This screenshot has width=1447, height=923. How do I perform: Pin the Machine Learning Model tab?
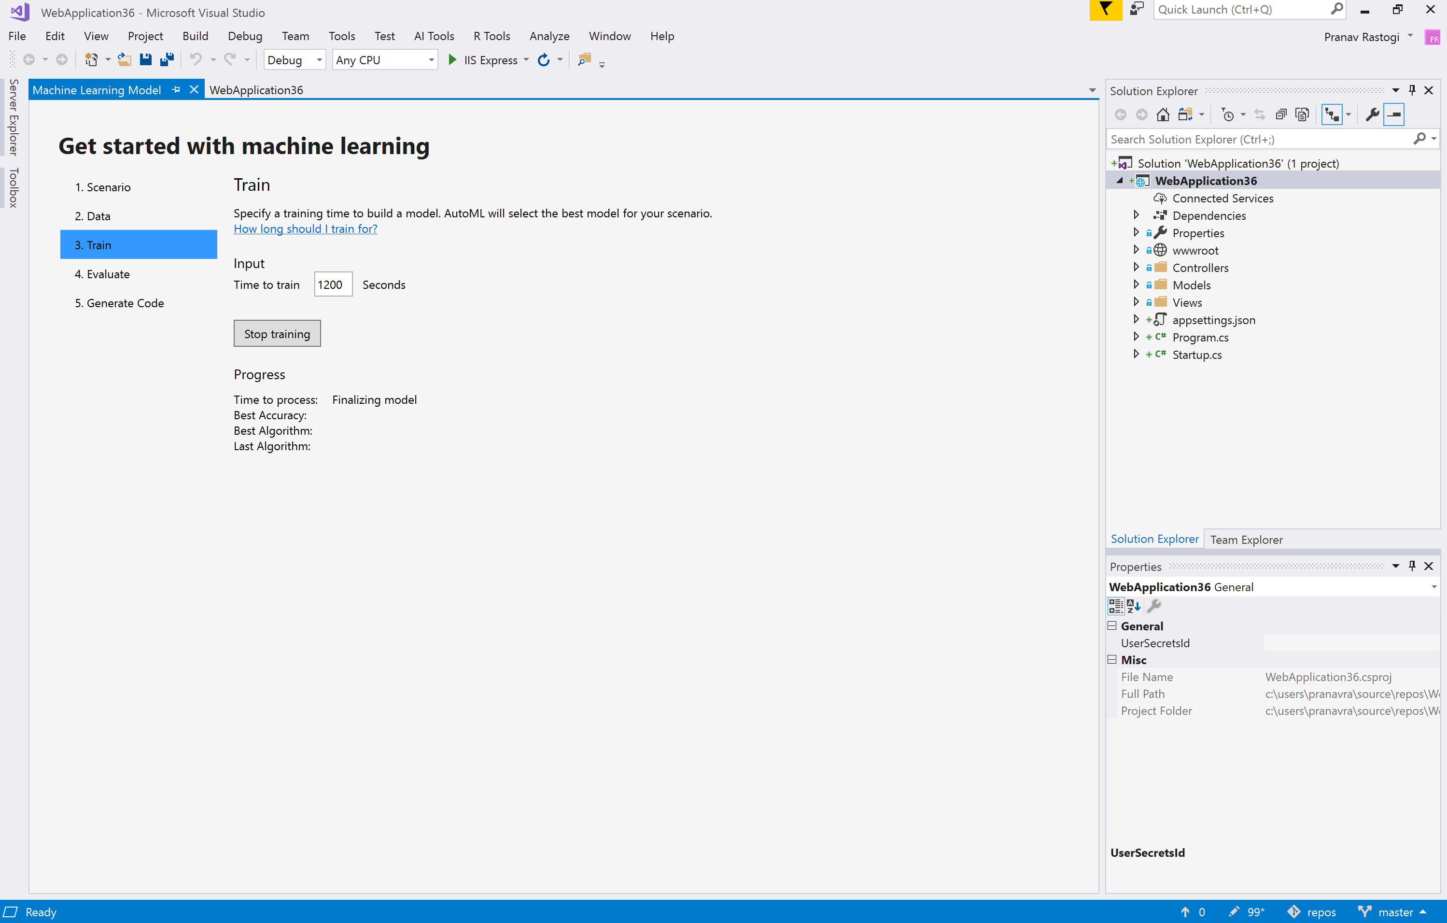click(x=176, y=89)
